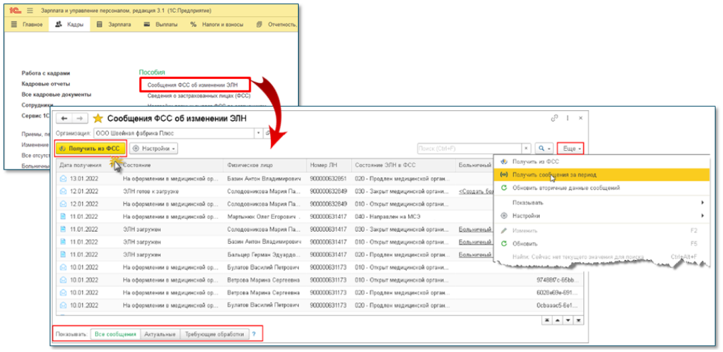Open the 'Сообщения ФСС об изменении ЭЛН' link

(195, 84)
